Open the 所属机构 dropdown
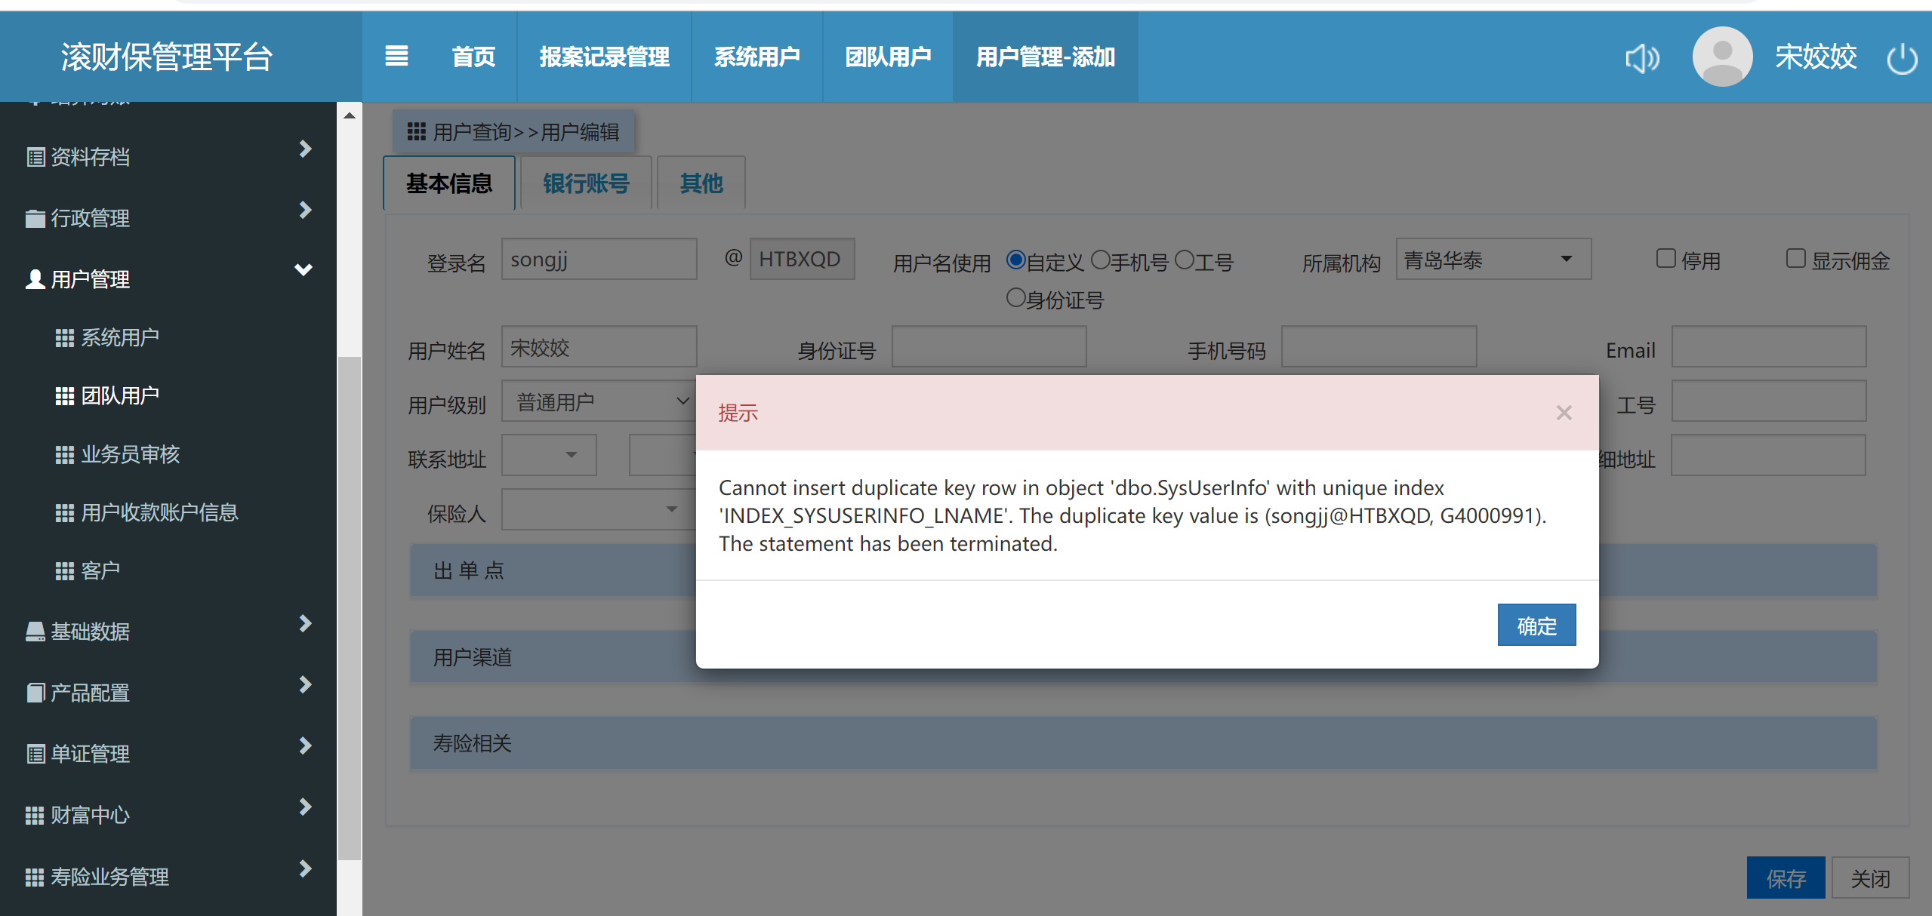 coord(1493,260)
